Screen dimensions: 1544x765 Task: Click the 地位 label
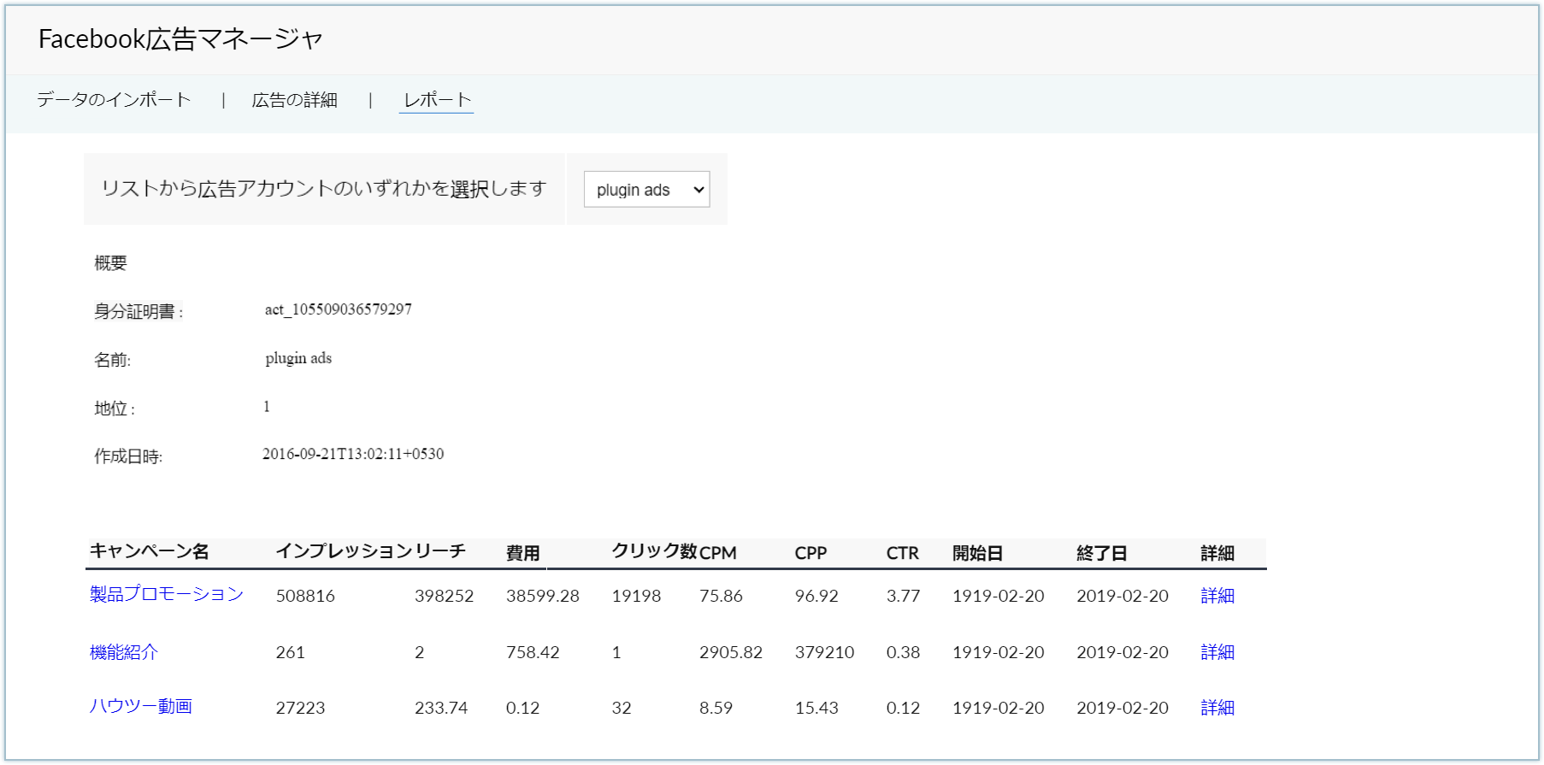pyautogui.click(x=115, y=409)
